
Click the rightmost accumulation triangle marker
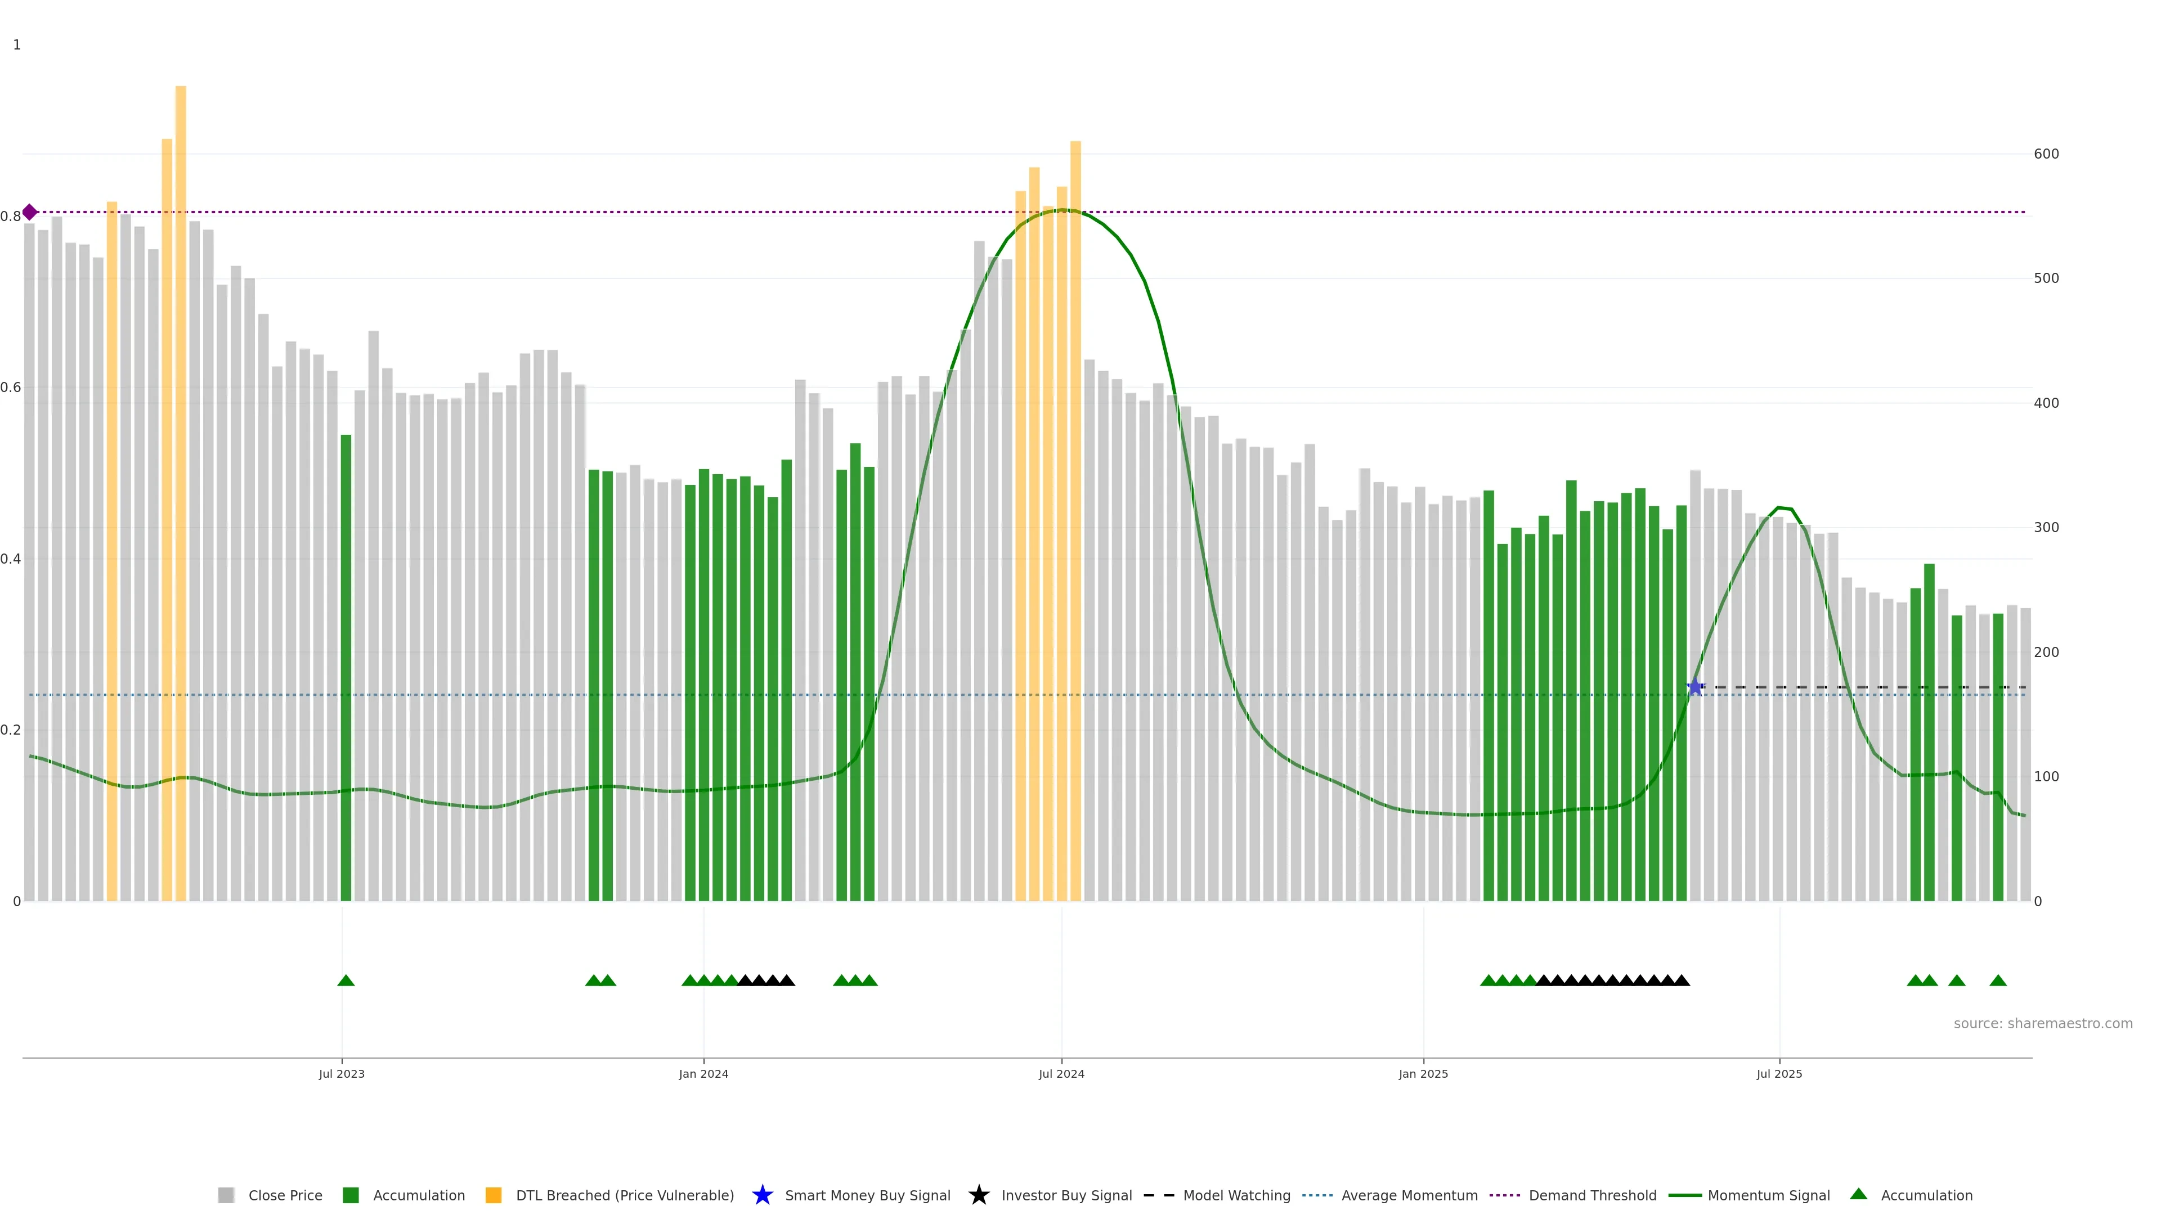click(1997, 980)
